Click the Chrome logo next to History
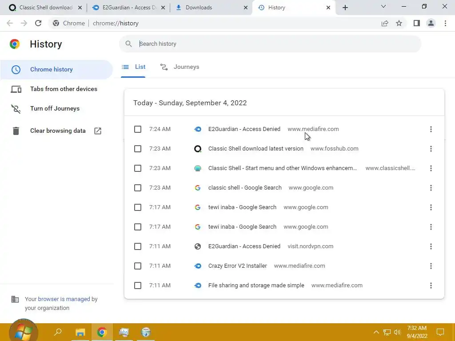 click(x=15, y=44)
